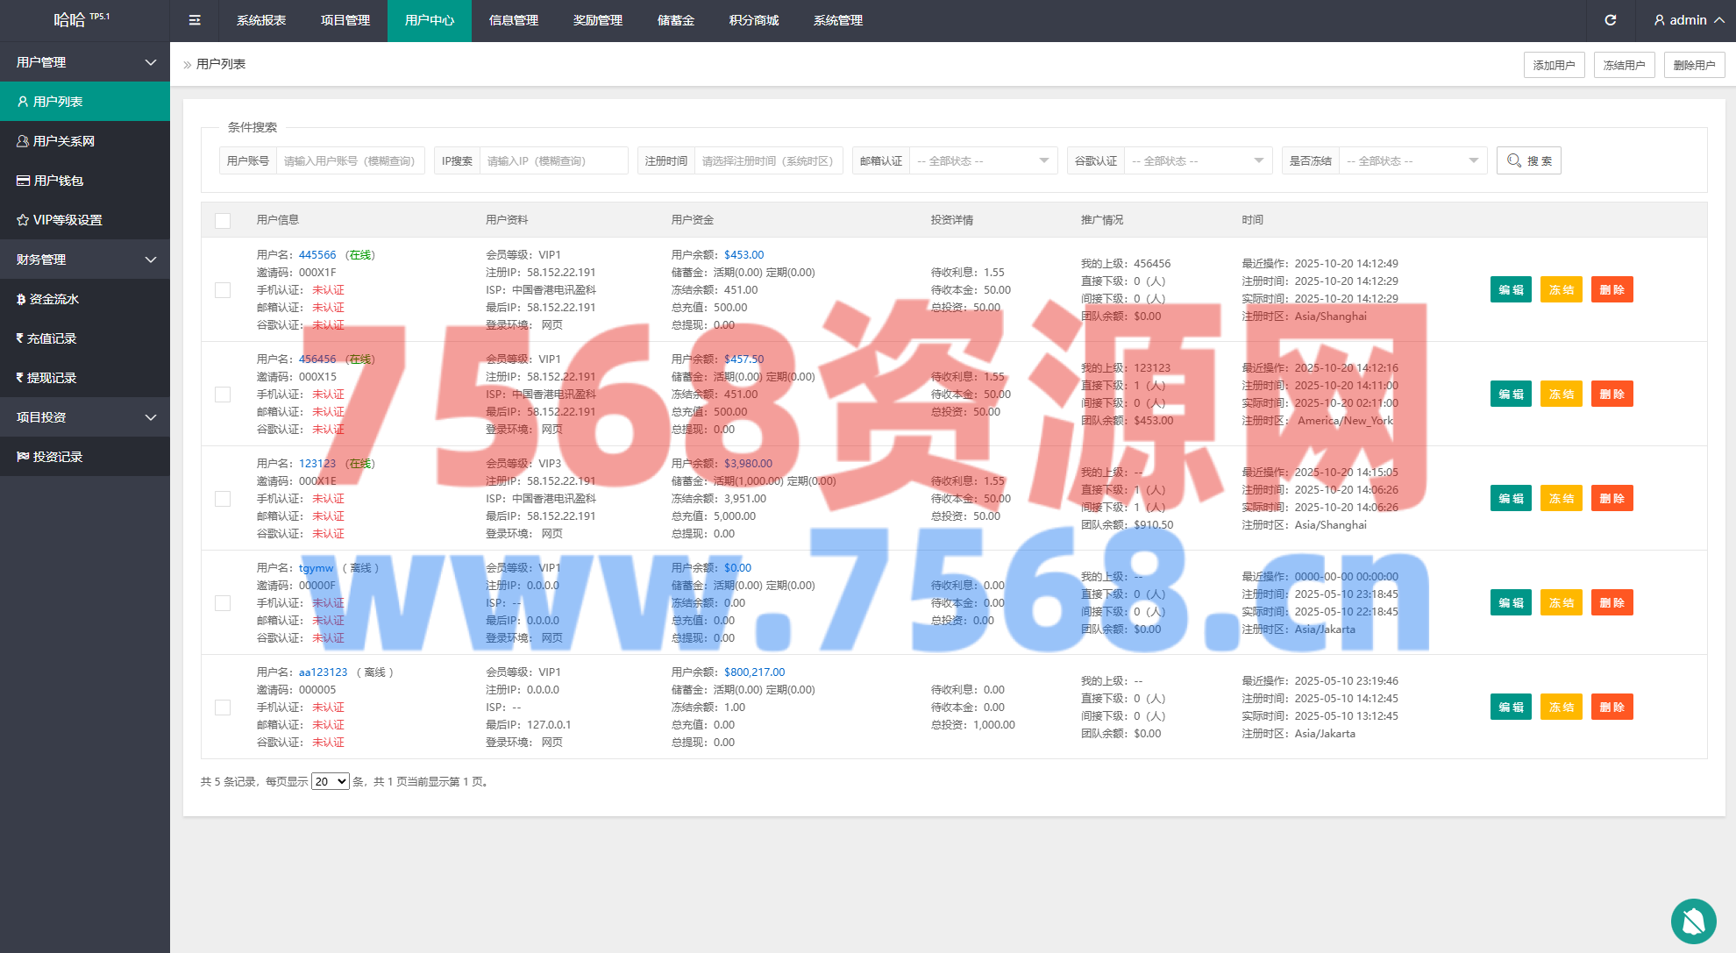This screenshot has width=1736, height=953.
Task: Toggle the select-all header checkbox
Action: [223, 221]
